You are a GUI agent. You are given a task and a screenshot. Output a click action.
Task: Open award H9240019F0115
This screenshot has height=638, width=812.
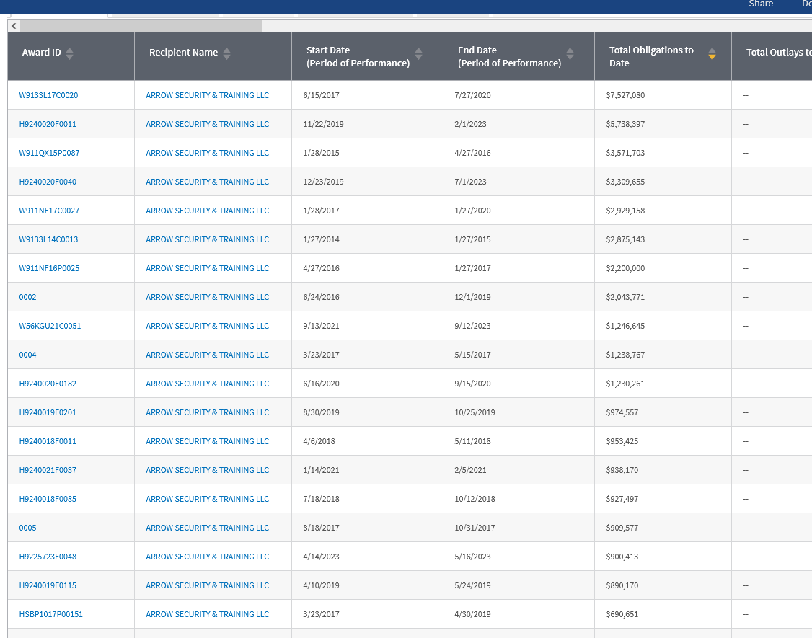pyautogui.click(x=48, y=585)
